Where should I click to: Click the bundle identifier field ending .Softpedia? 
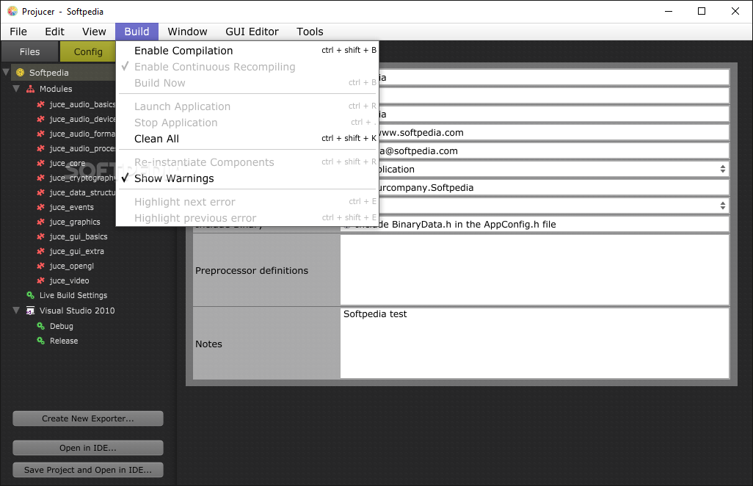pos(553,187)
